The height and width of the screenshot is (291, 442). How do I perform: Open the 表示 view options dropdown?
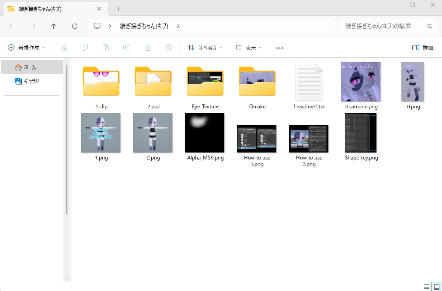tap(248, 47)
